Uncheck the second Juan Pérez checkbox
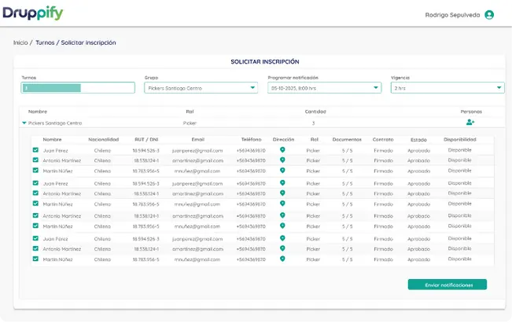Screen dimensions: 512x323 pyautogui.click(x=35, y=183)
